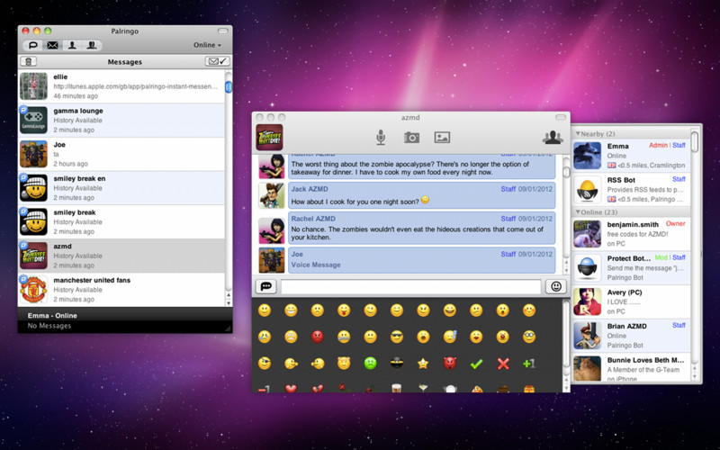Viewport: 720px width, 450px height.
Task: Select Emma in the Nearby members list
Action: coord(631,156)
